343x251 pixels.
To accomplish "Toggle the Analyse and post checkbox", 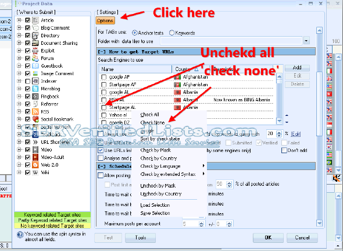I will (x=101, y=158).
